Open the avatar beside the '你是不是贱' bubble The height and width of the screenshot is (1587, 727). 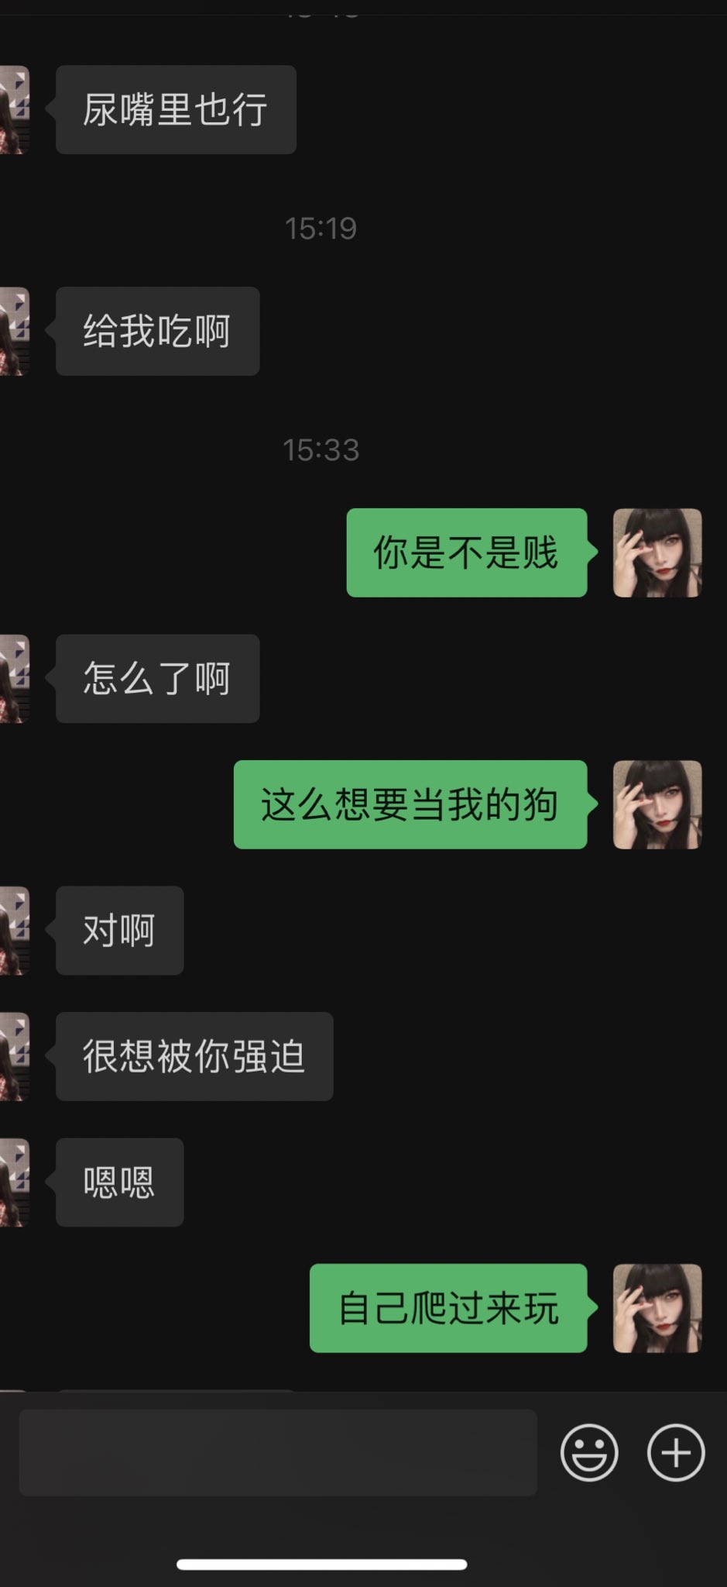(x=657, y=553)
